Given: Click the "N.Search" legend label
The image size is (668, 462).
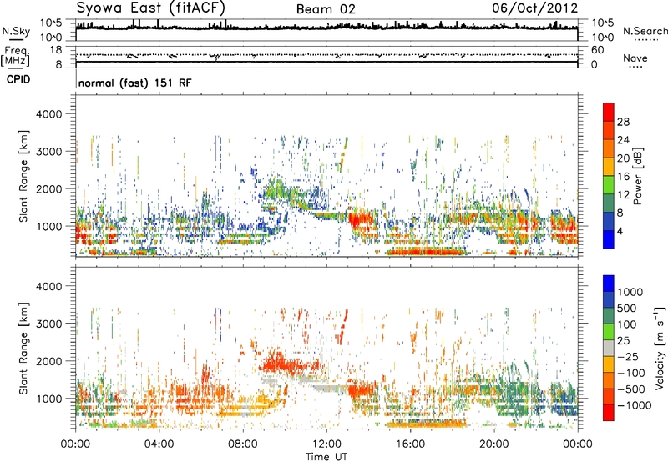Looking at the screenshot, I should click(x=645, y=31).
